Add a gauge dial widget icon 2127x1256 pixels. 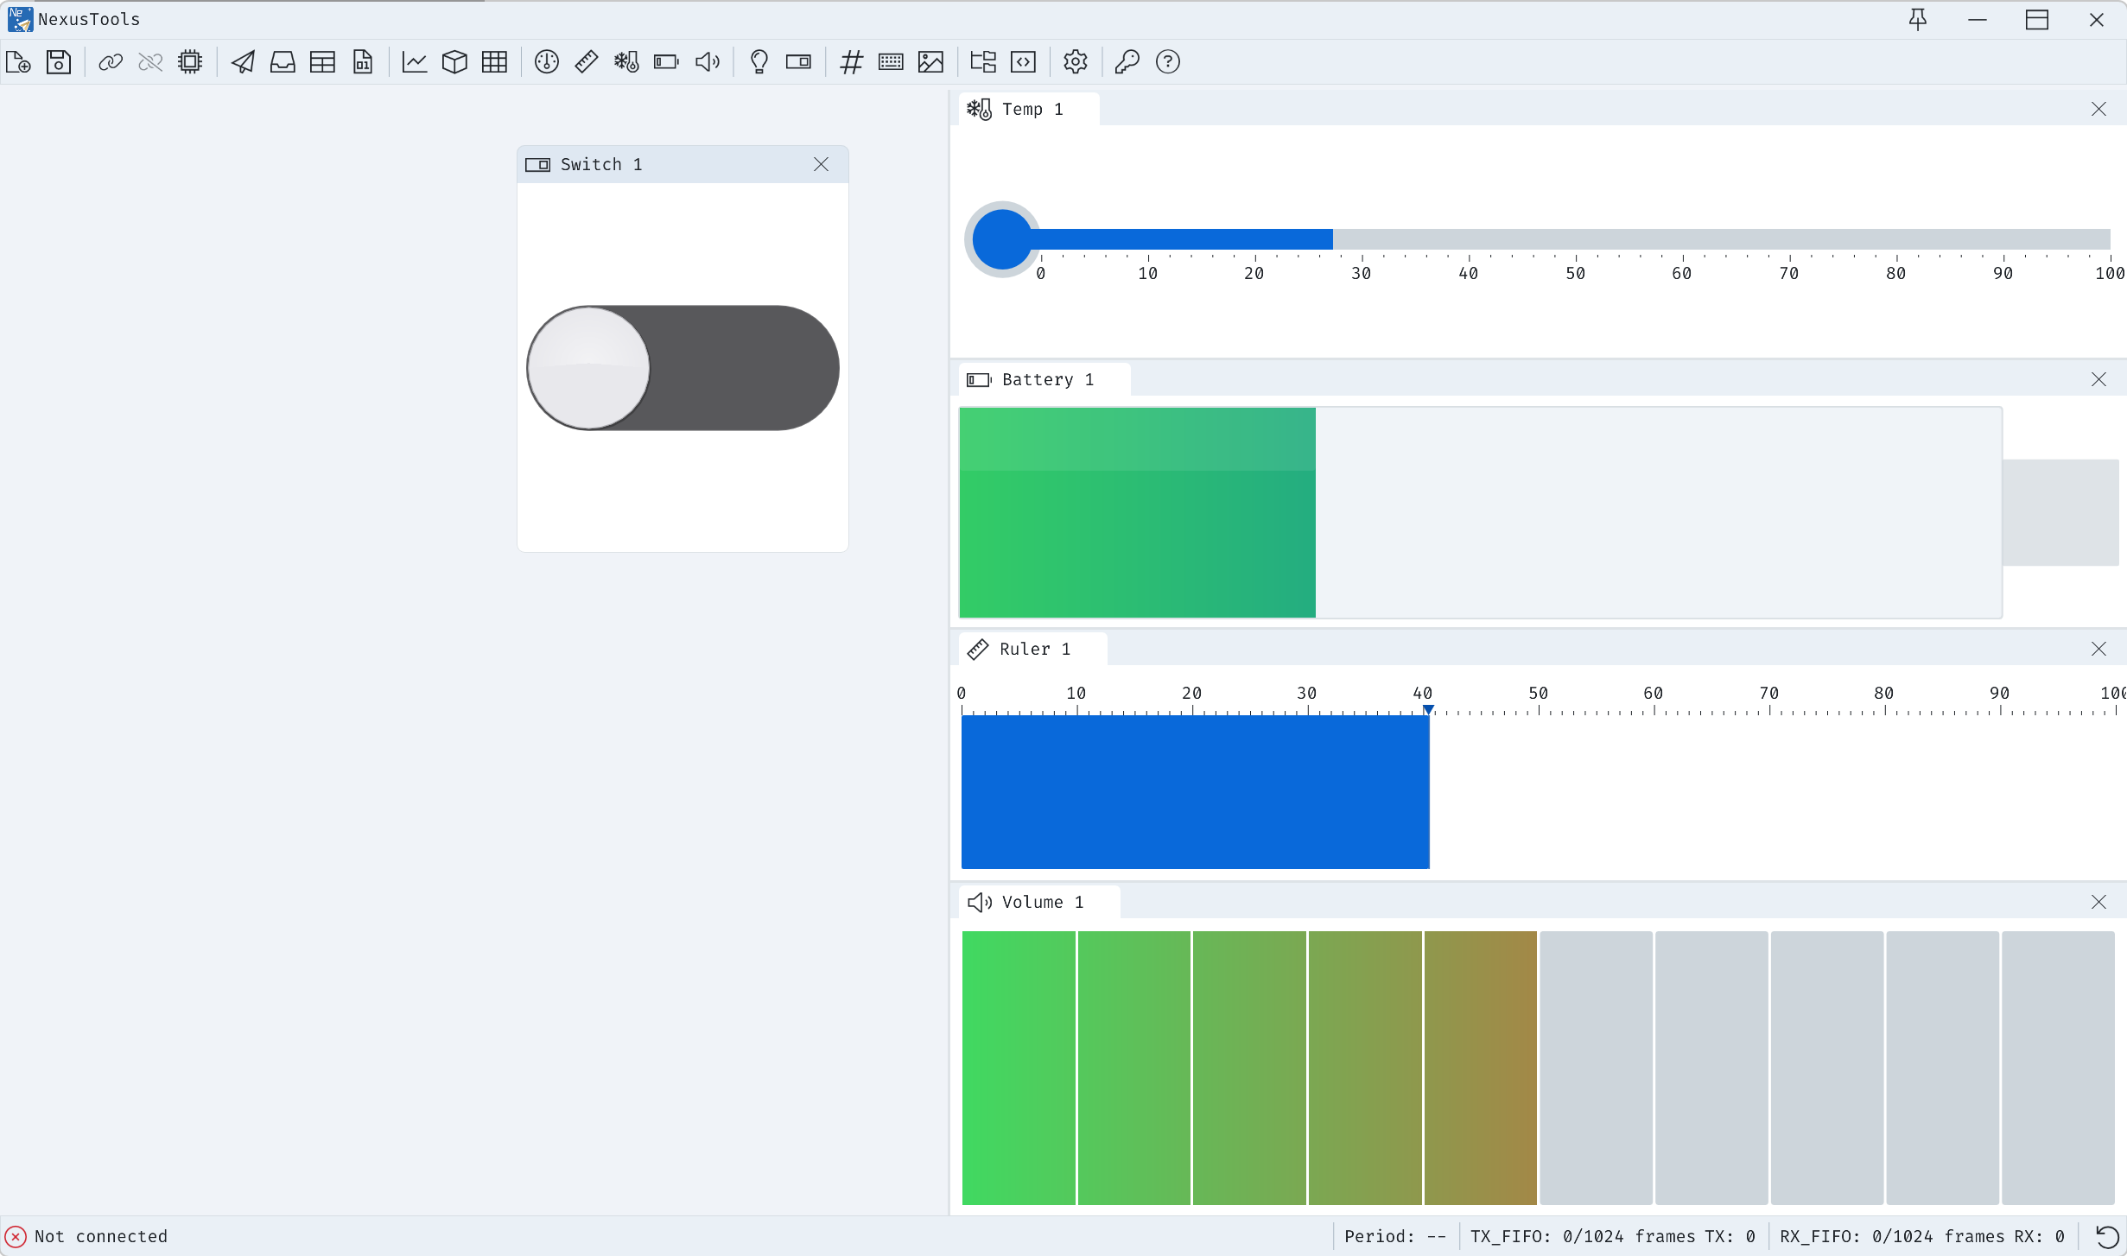[546, 62]
